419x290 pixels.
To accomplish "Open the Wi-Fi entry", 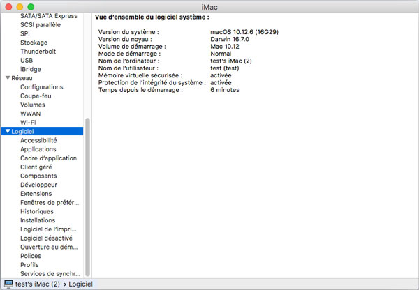I will pos(28,123).
